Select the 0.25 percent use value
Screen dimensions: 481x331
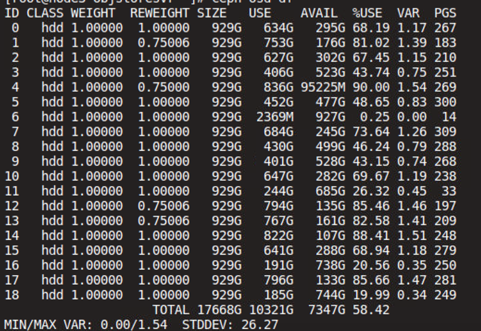pyautogui.click(x=374, y=117)
